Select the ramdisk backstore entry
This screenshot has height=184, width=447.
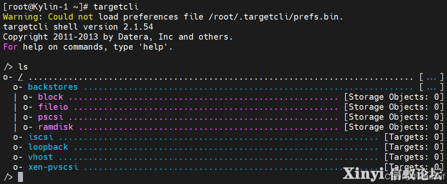tap(56, 127)
